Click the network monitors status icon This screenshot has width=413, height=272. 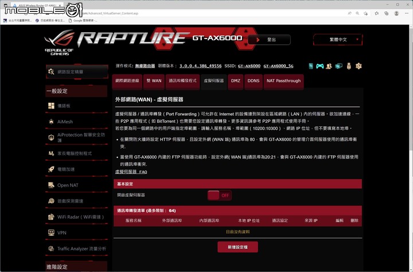point(339,66)
